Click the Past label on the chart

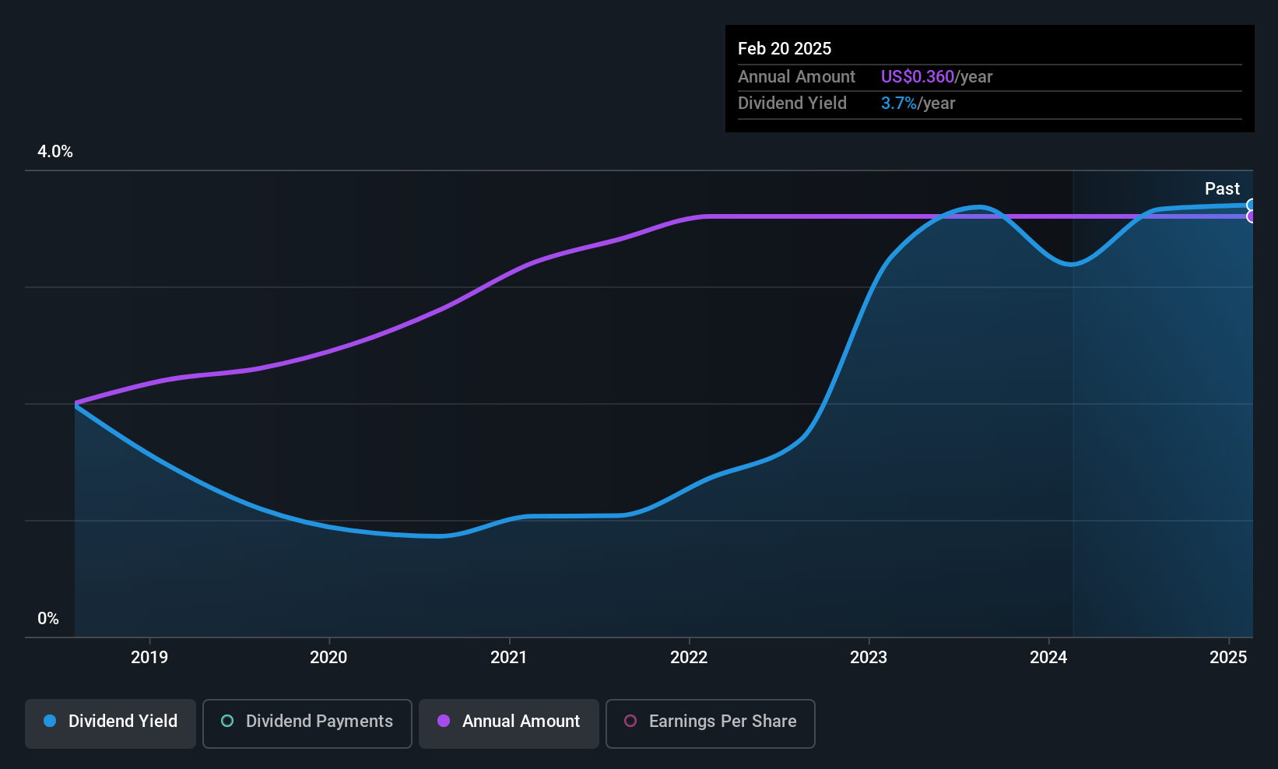click(1222, 188)
